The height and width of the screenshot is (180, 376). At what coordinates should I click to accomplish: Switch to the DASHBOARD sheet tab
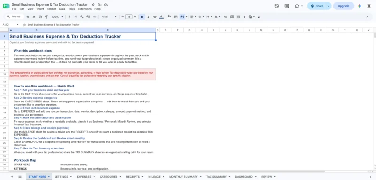(244, 177)
